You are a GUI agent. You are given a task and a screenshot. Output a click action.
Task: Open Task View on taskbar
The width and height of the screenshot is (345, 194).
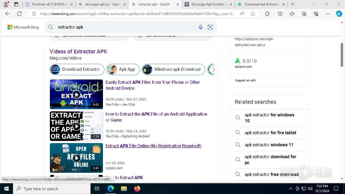97,189
